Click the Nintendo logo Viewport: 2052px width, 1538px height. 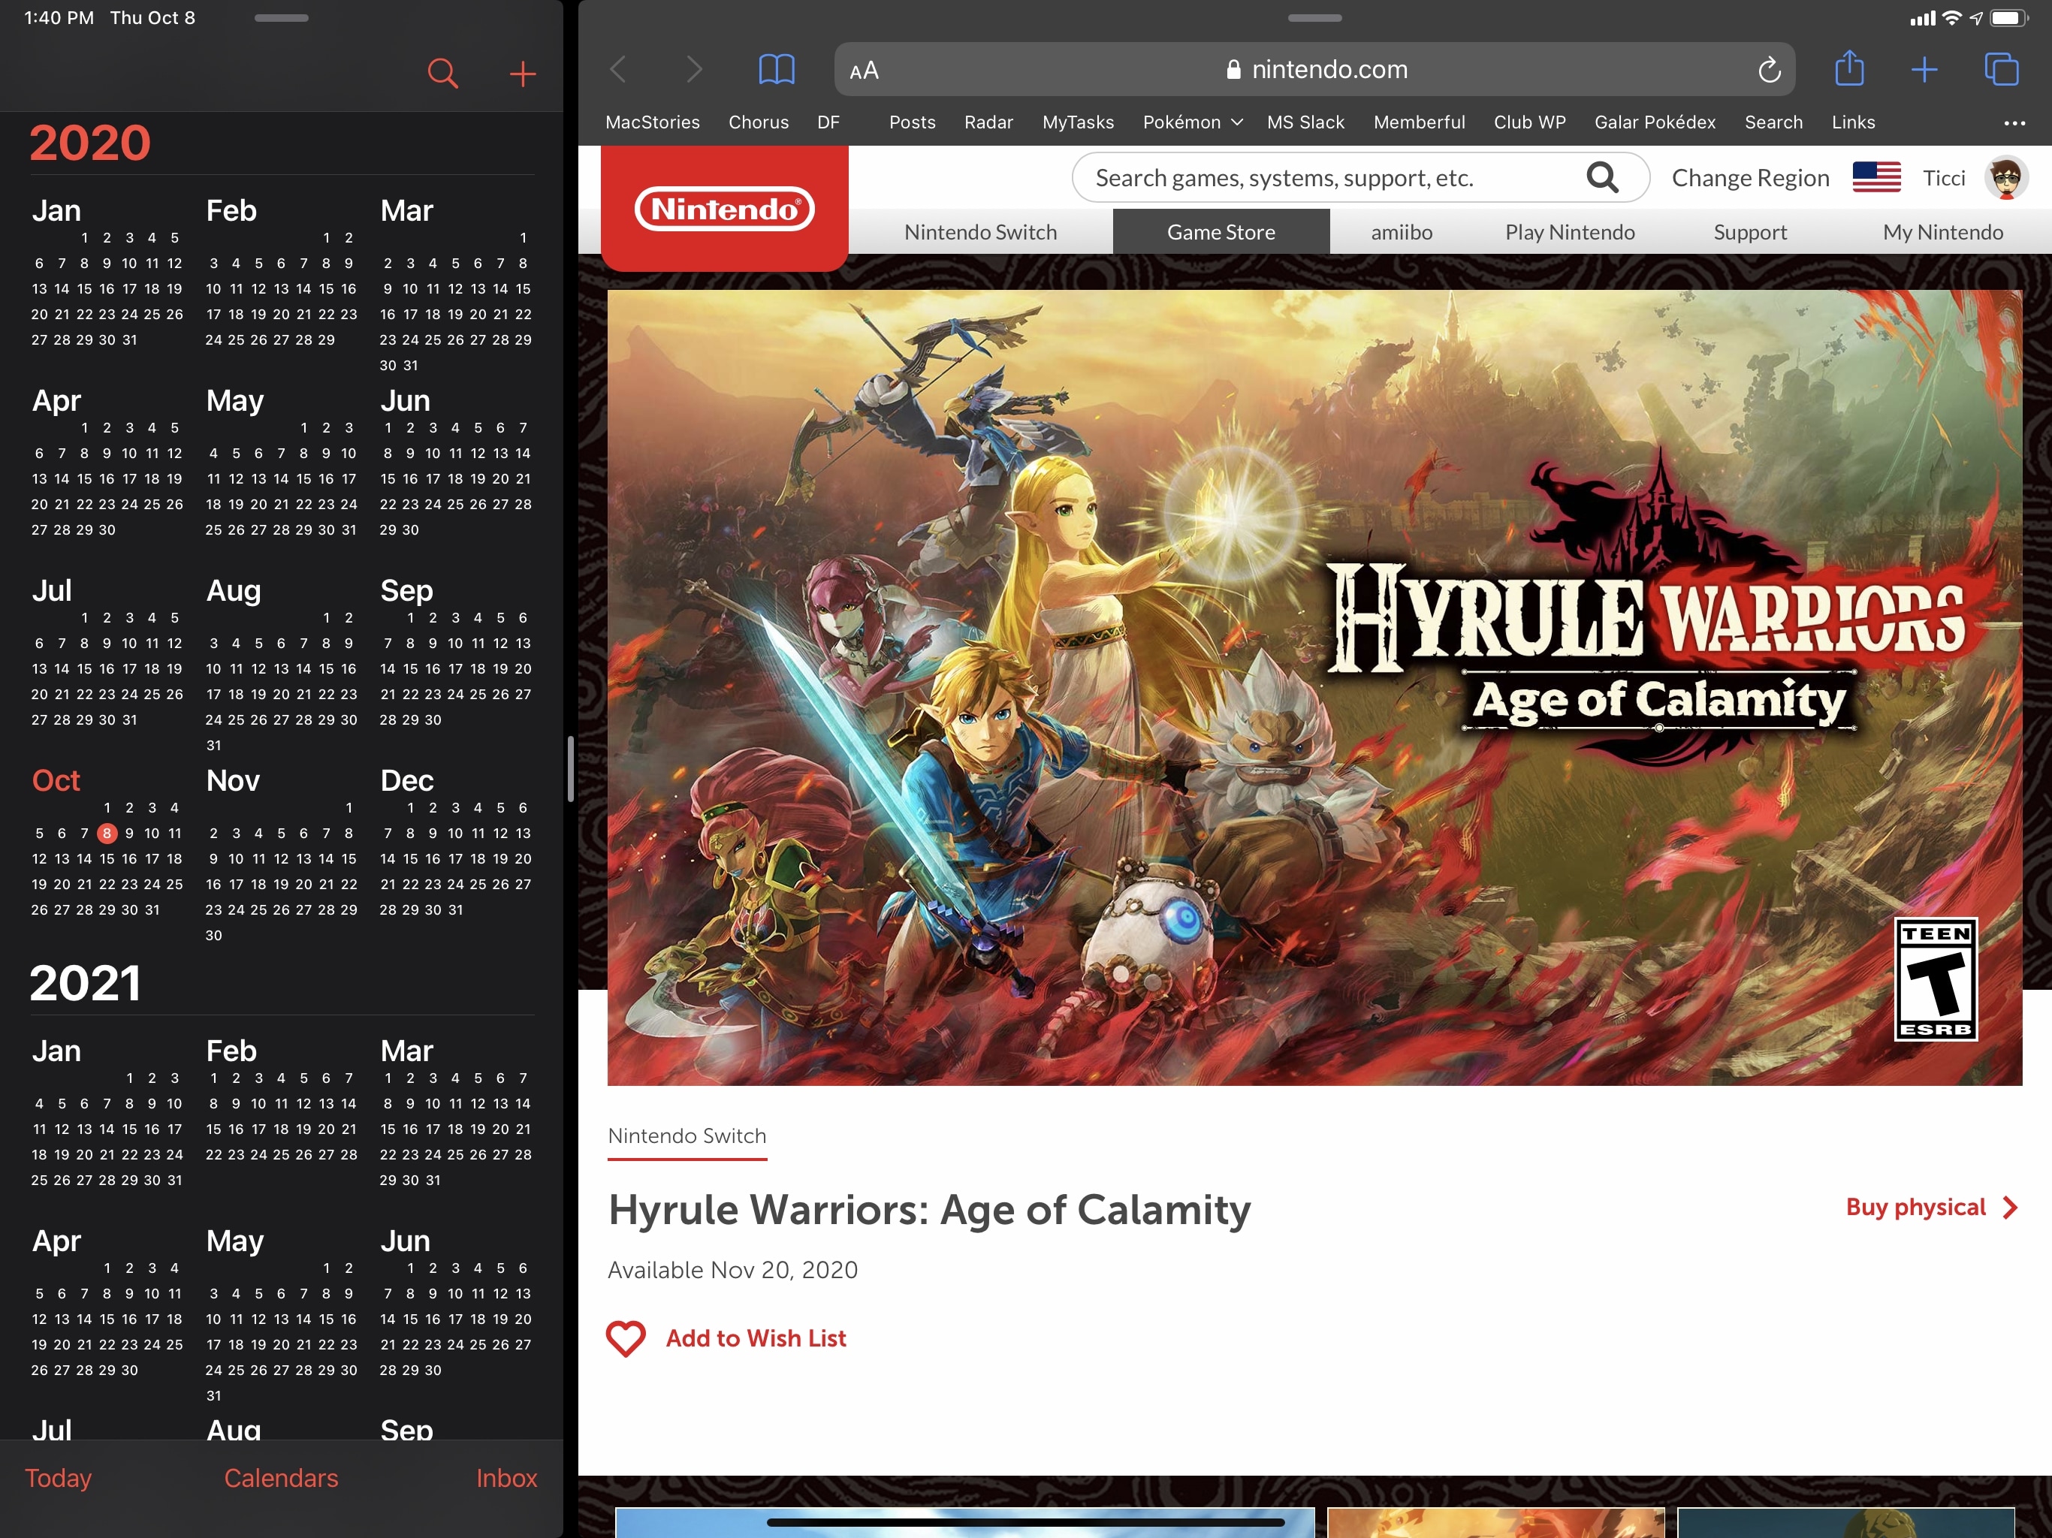(x=725, y=209)
